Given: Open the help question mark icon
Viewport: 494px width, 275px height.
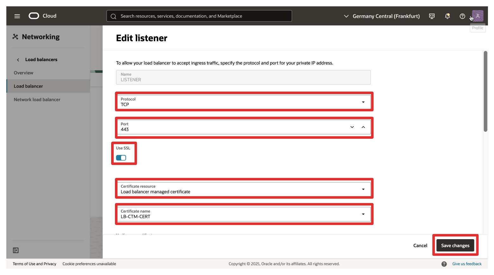Looking at the screenshot, I should click(462, 16).
